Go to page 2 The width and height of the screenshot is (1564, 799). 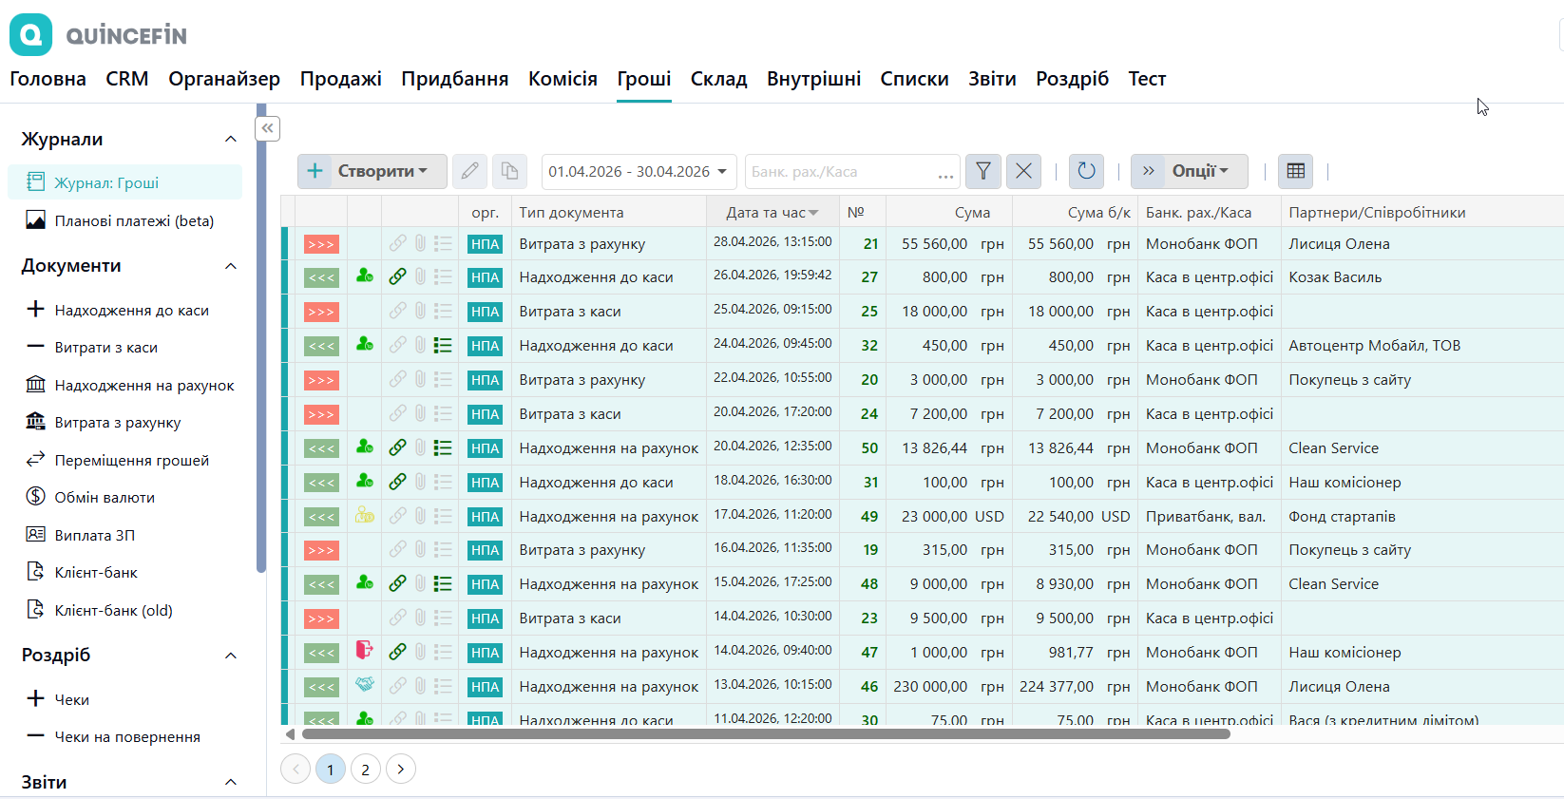[x=365, y=769]
